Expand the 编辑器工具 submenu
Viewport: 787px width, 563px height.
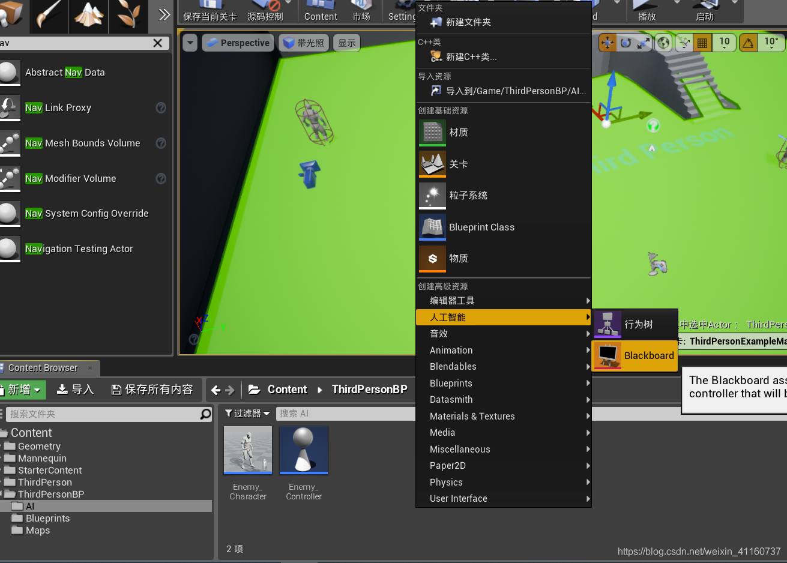pos(504,301)
